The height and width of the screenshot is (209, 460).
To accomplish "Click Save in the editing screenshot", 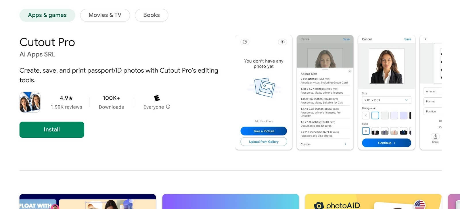I will (x=408, y=39).
